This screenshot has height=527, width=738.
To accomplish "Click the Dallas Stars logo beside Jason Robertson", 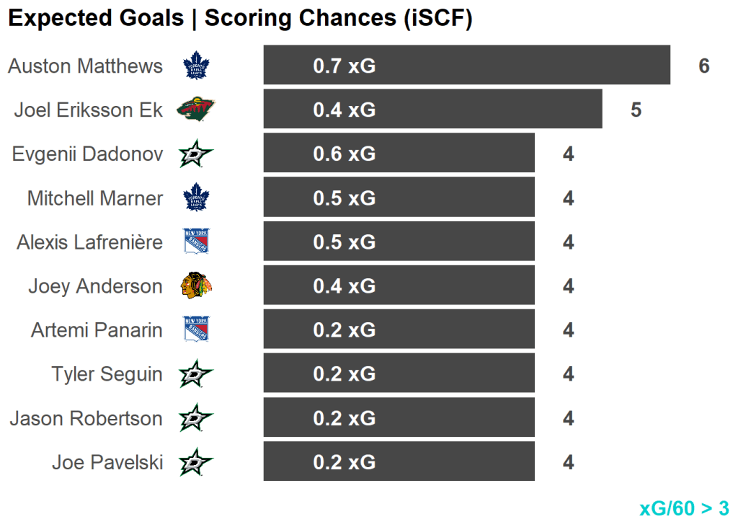I will click(196, 418).
